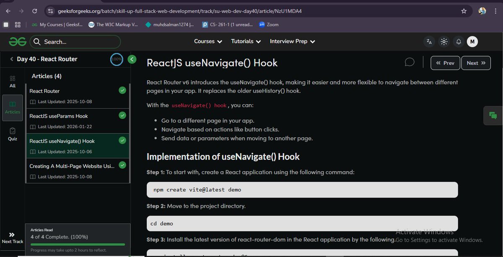Click the useNavigate() hook highlighted code text

[x=199, y=105]
